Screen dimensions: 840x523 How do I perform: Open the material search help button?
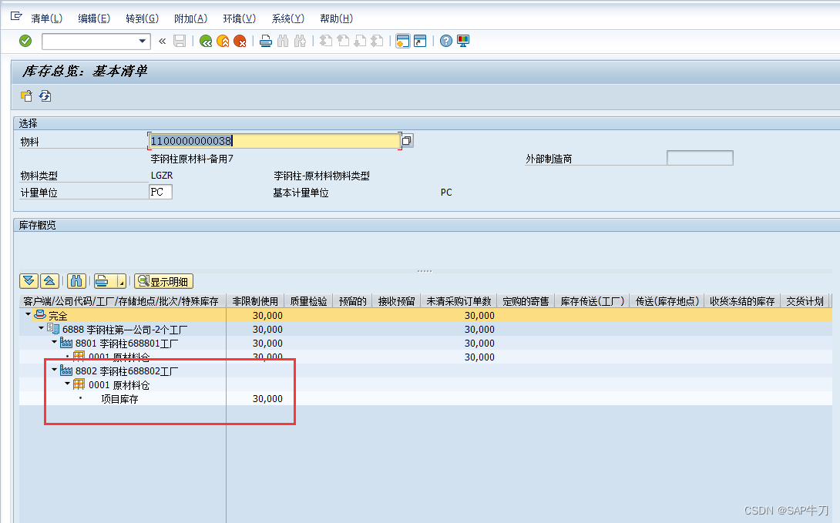pos(407,141)
